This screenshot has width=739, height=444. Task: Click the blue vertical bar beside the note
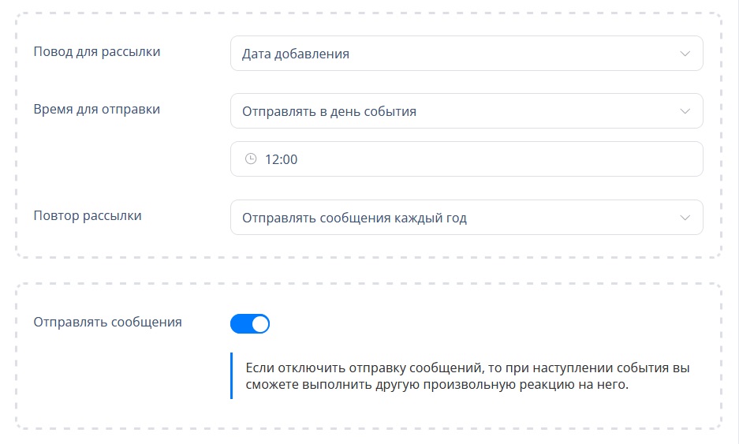coord(231,375)
